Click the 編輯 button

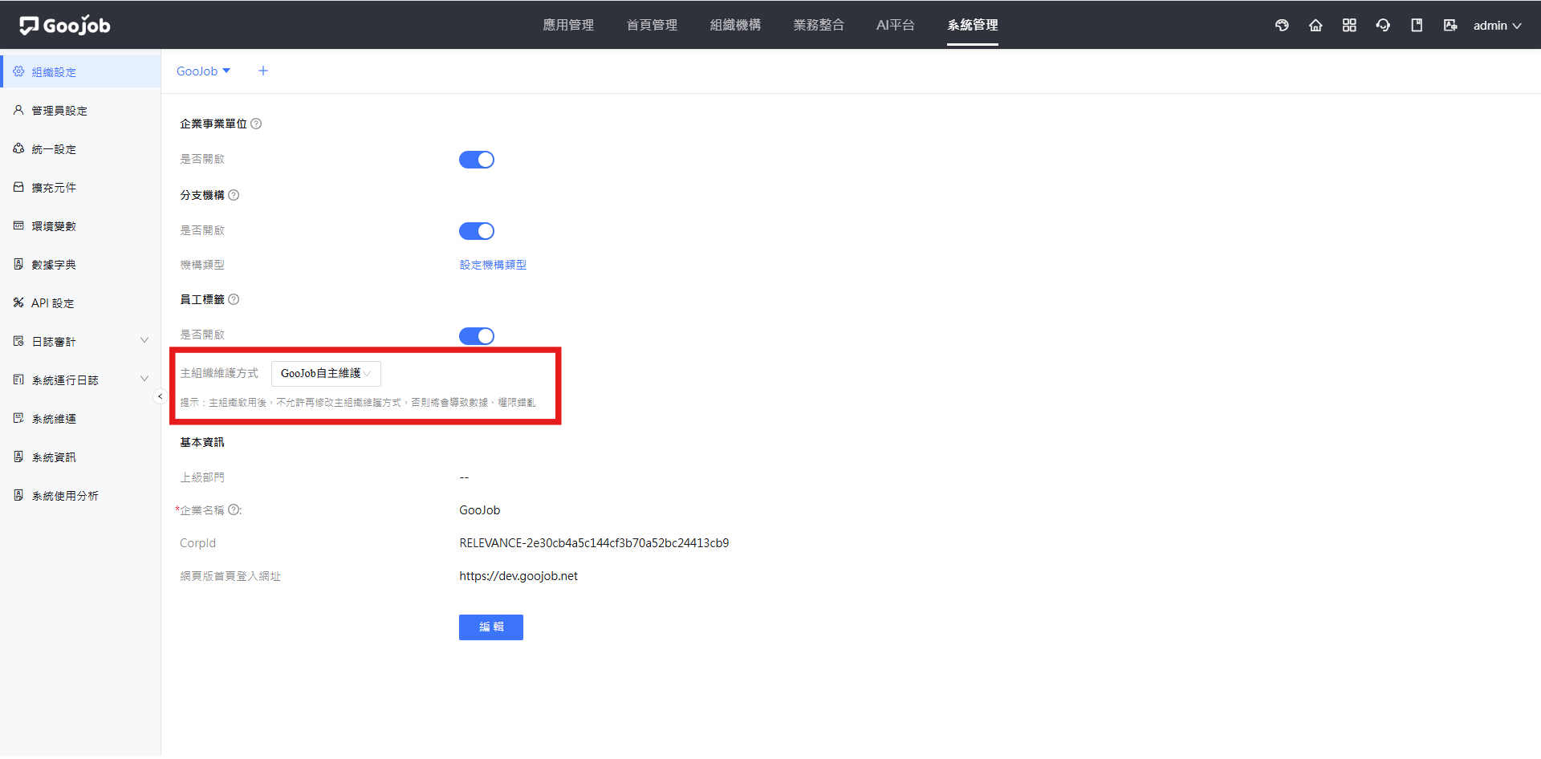pos(491,627)
